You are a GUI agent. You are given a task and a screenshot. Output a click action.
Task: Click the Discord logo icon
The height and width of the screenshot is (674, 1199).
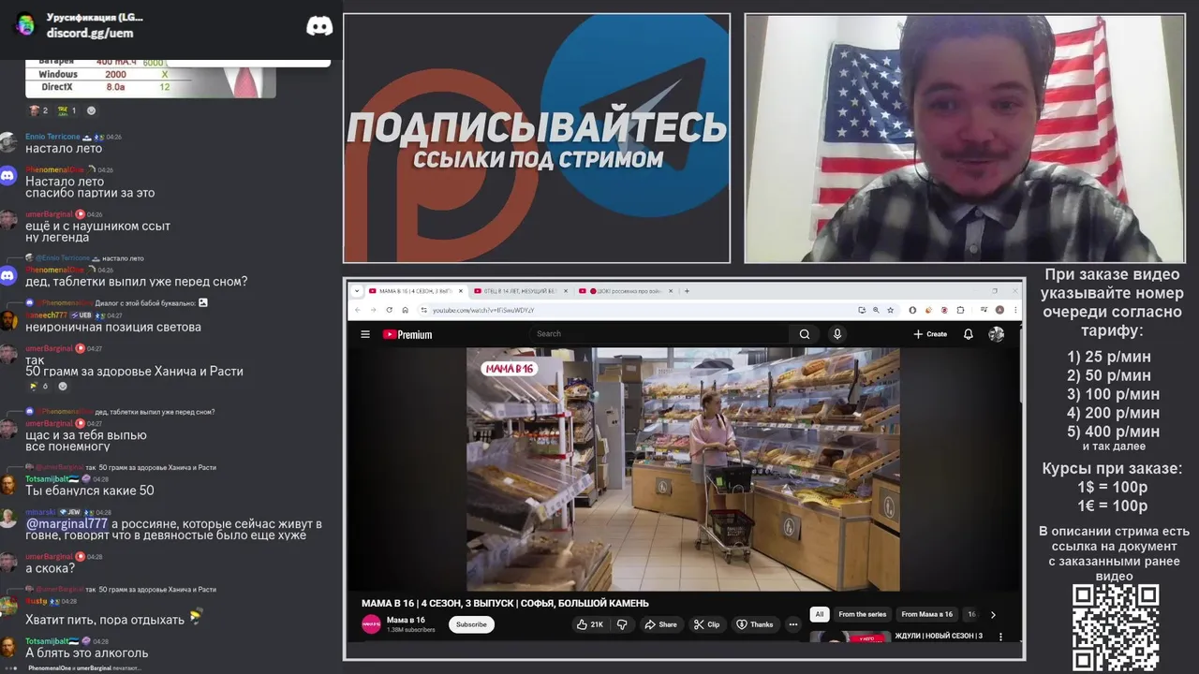[319, 26]
